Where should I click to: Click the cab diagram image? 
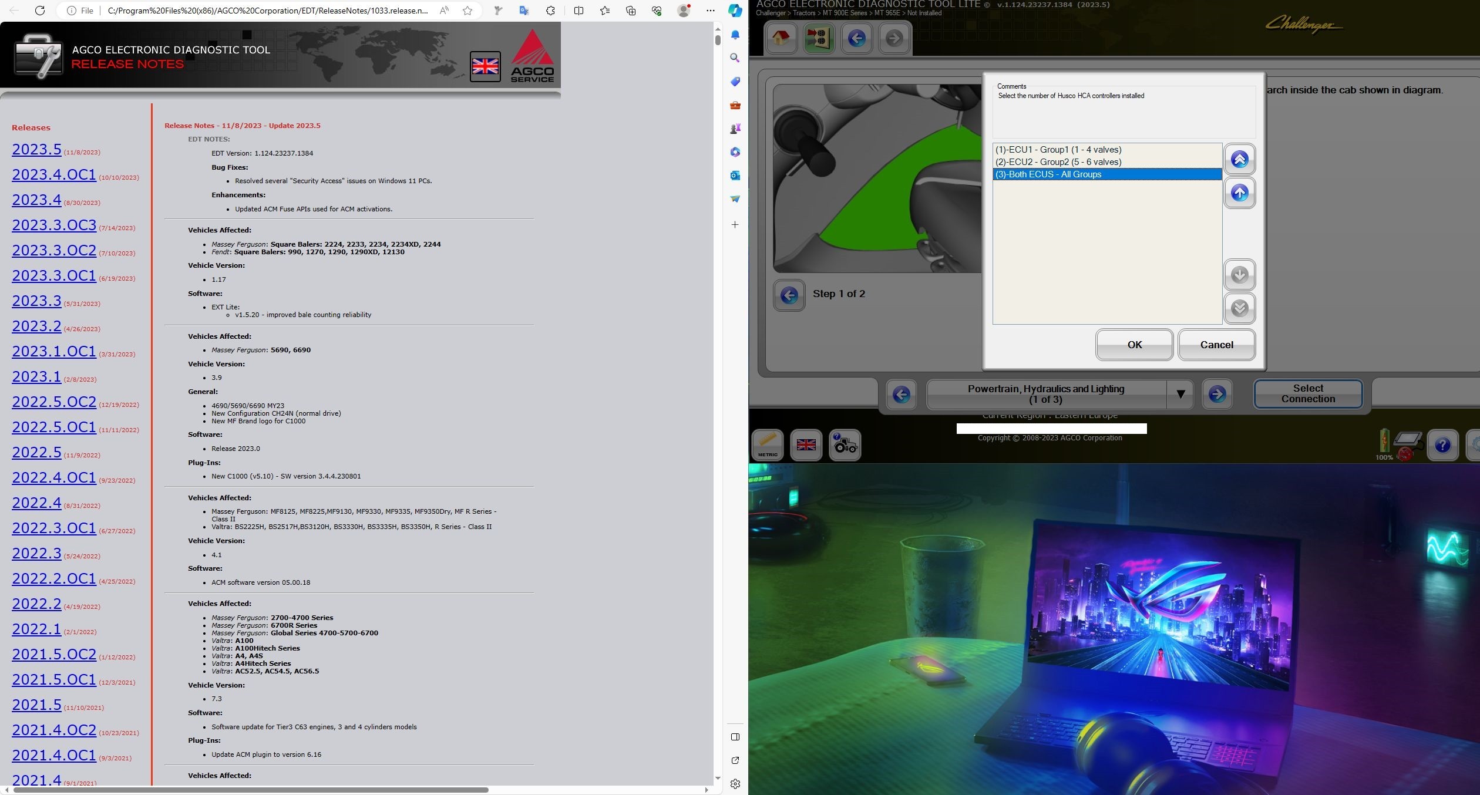pos(877,178)
